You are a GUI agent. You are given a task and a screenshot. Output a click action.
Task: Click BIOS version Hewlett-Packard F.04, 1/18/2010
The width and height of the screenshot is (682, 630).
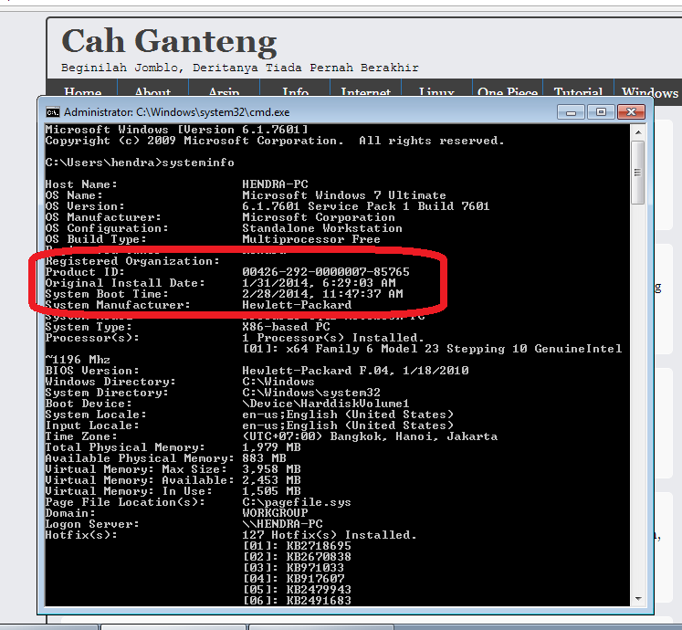(x=355, y=371)
